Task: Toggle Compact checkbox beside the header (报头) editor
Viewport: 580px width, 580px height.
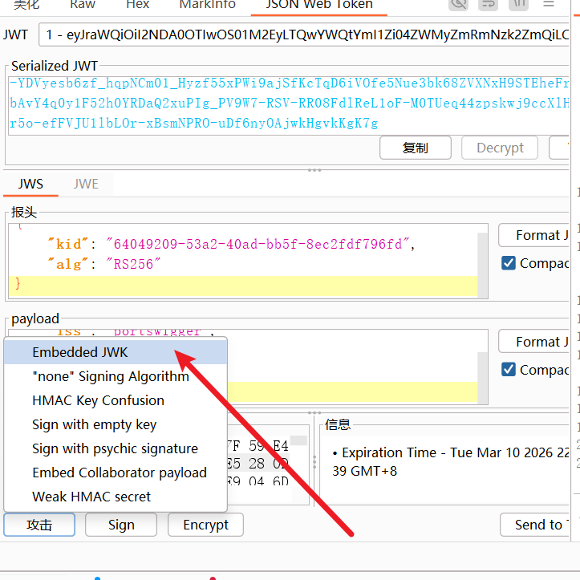Action: coord(509,263)
